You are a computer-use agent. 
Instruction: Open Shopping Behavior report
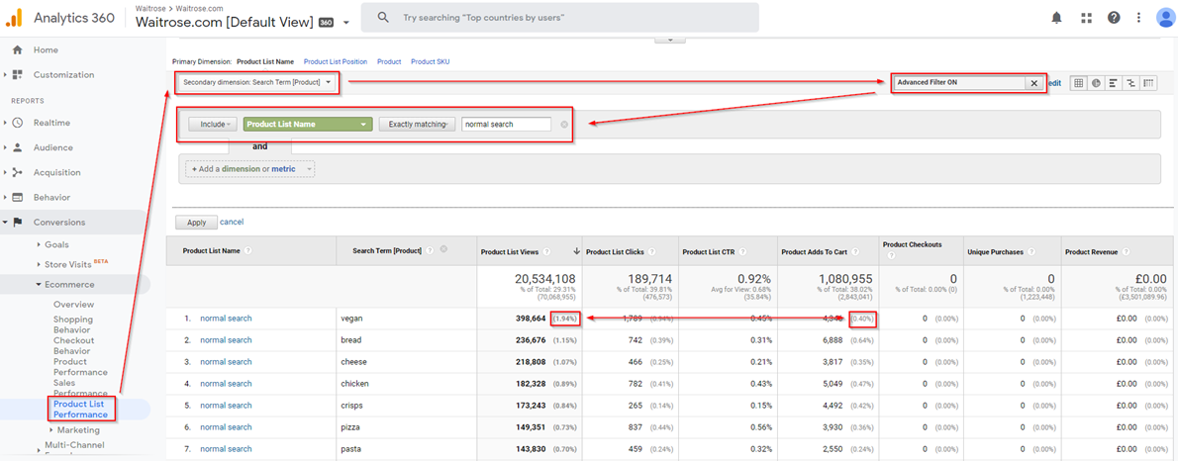[x=73, y=324]
